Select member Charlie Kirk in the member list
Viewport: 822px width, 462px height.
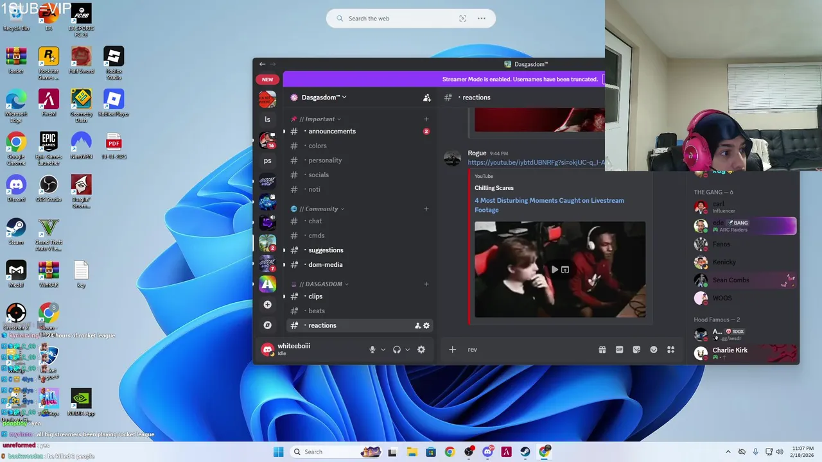(x=745, y=353)
